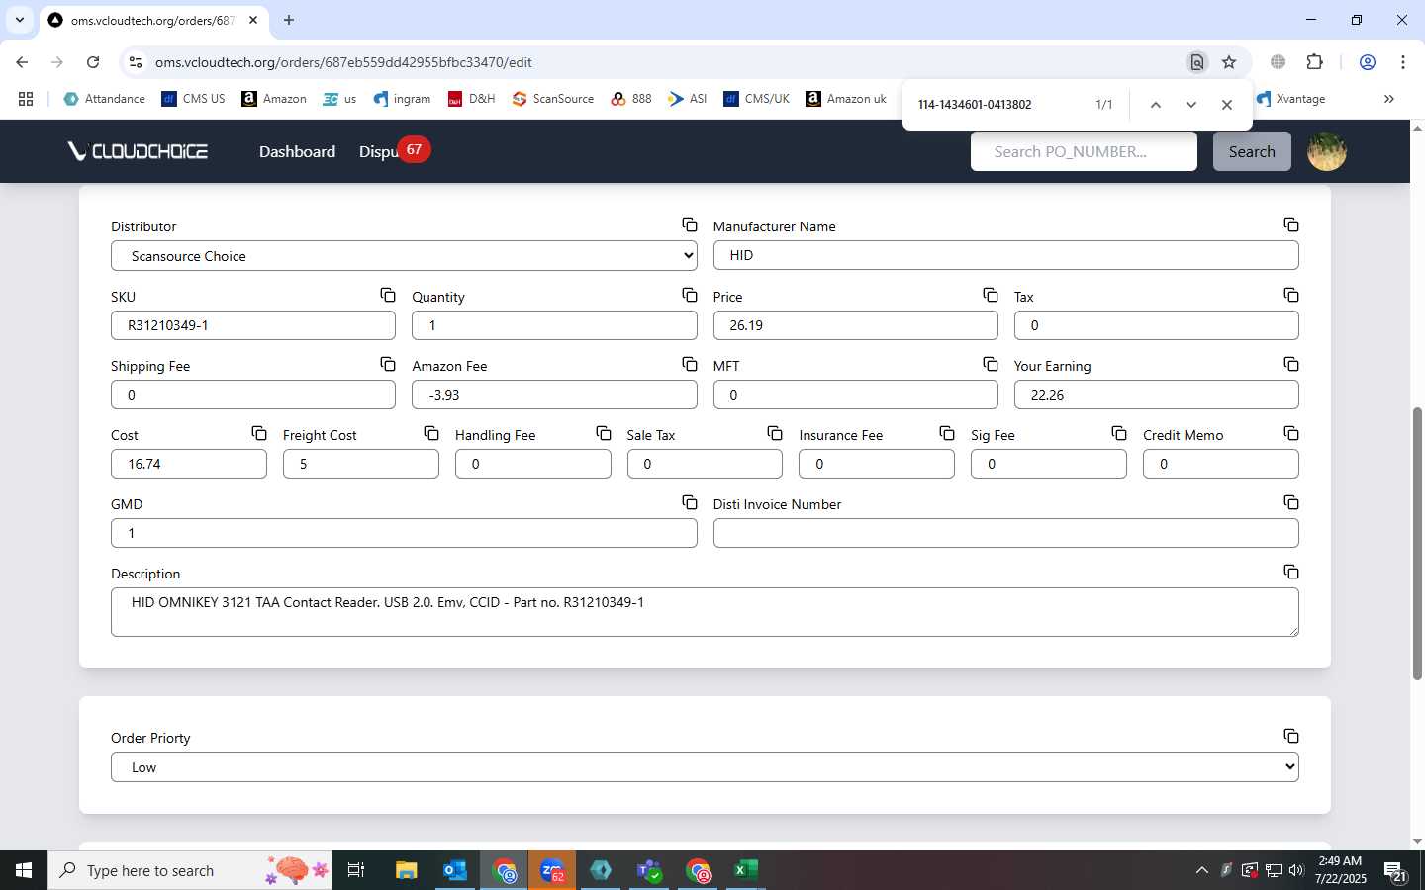Open the Chrome profile icon
1425x890 pixels.
pos(1368,62)
